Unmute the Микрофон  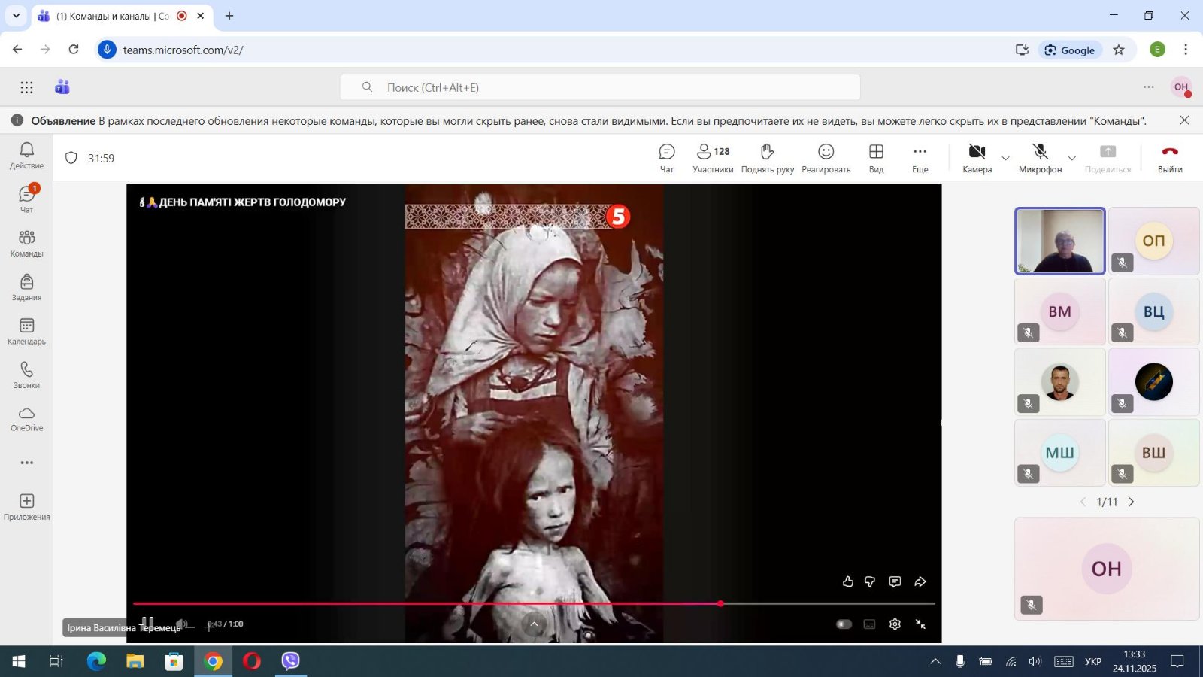pyautogui.click(x=1040, y=158)
